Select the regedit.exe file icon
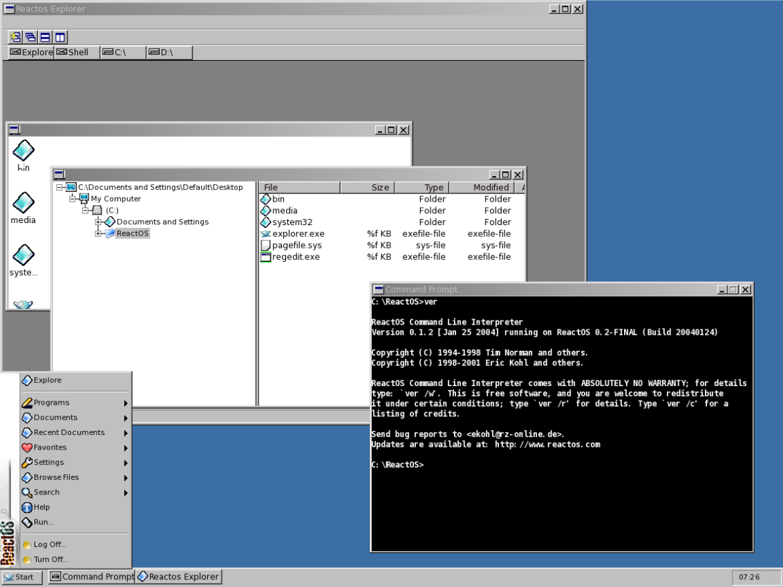Screen dimensions: 783x587 (x=266, y=257)
